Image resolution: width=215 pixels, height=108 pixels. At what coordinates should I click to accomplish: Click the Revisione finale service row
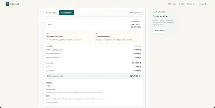[x=93, y=57]
